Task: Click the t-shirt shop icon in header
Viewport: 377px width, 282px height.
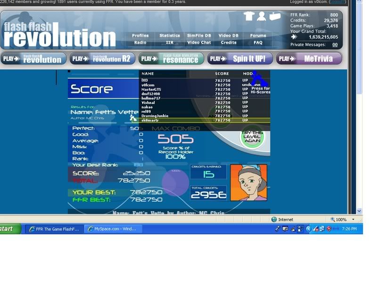Action: [249, 16]
